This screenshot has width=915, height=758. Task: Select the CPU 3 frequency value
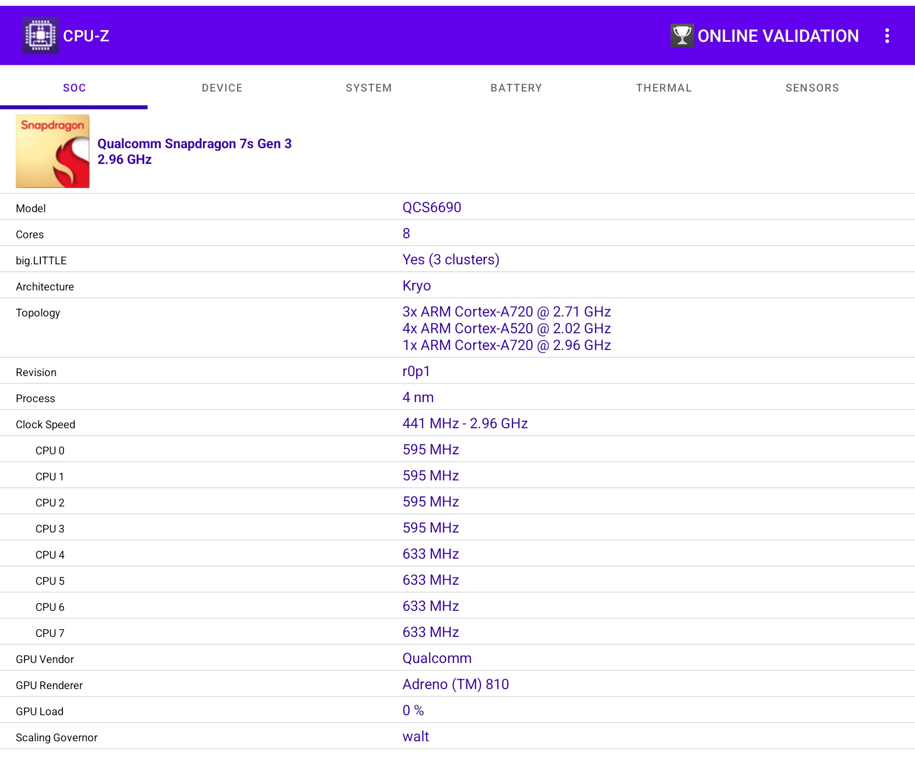(x=430, y=528)
